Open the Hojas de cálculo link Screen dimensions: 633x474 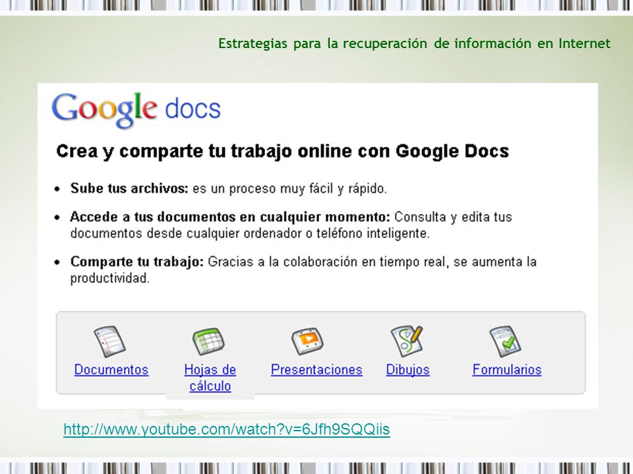(x=210, y=378)
